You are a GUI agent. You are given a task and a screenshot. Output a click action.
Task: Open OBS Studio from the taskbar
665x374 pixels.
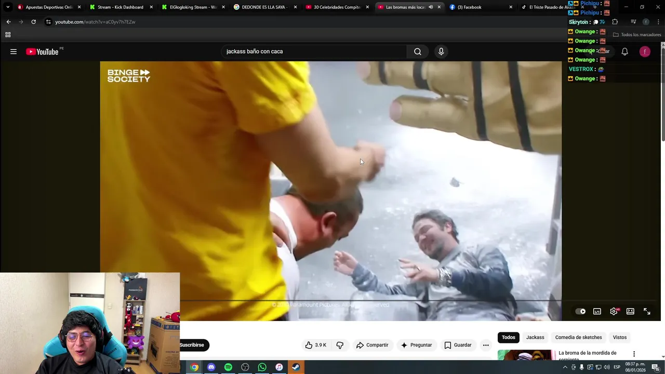(245, 367)
